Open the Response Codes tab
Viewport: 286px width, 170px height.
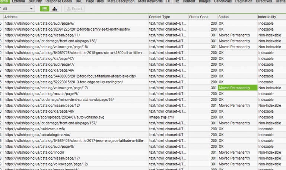(58, 1)
